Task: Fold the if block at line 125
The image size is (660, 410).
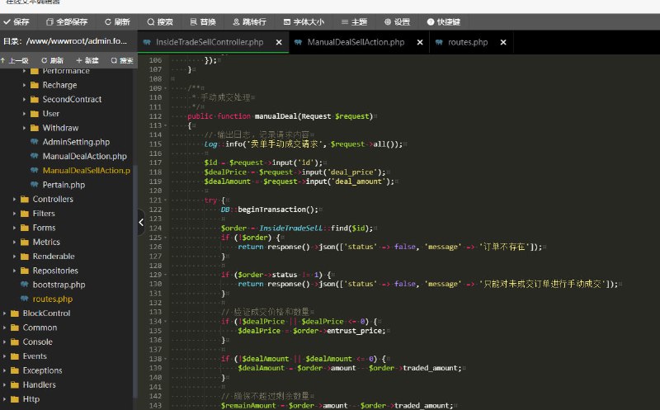Action: click(166, 238)
